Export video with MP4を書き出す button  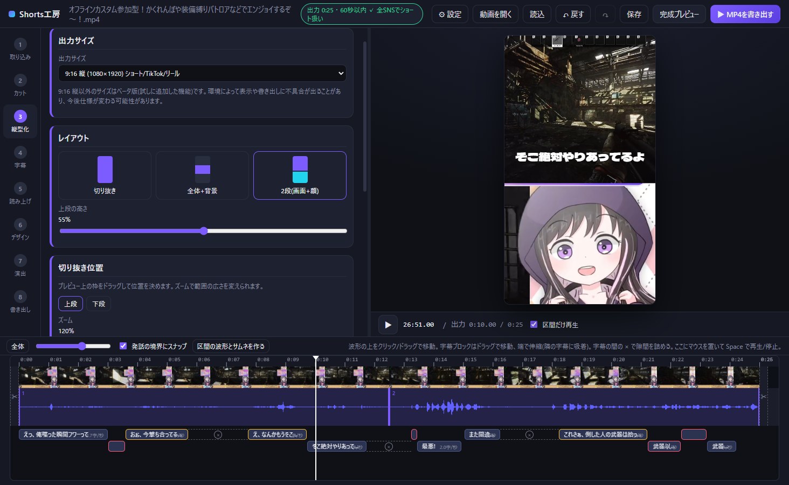tap(745, 15)
